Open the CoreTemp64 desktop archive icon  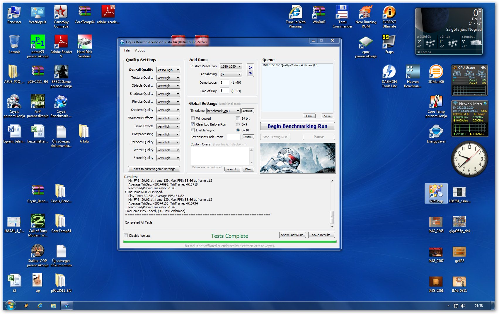[x=84, y=15]
